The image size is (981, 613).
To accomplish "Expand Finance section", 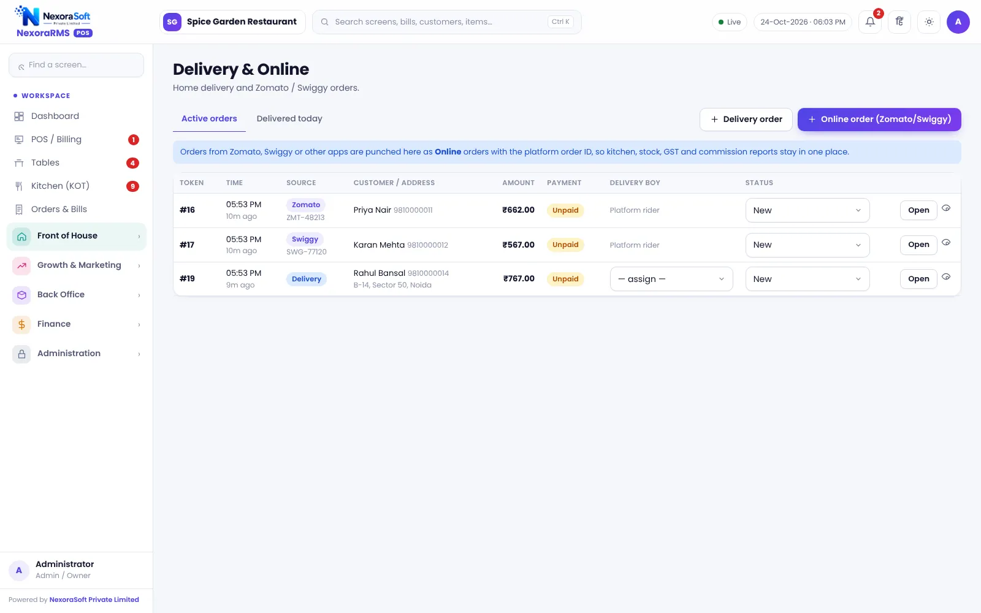I will click(x=76, y=324).
